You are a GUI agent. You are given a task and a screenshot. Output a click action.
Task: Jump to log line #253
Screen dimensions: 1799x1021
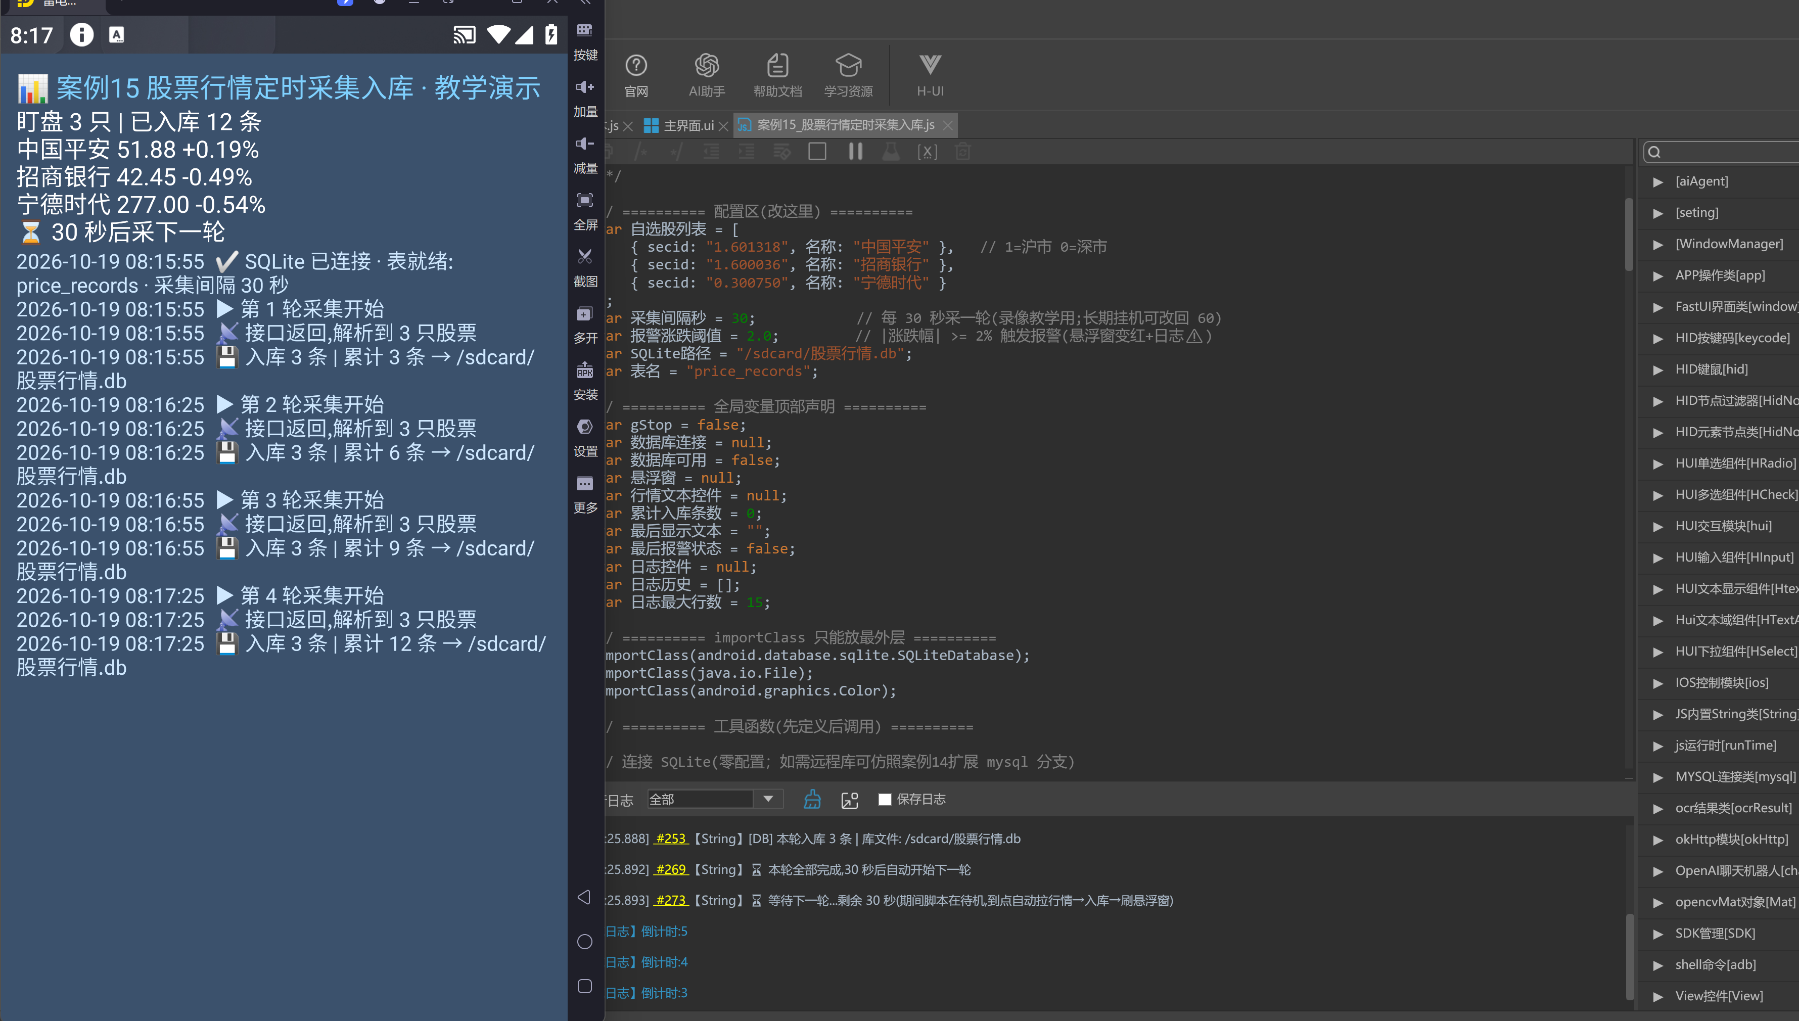[671, 839]
